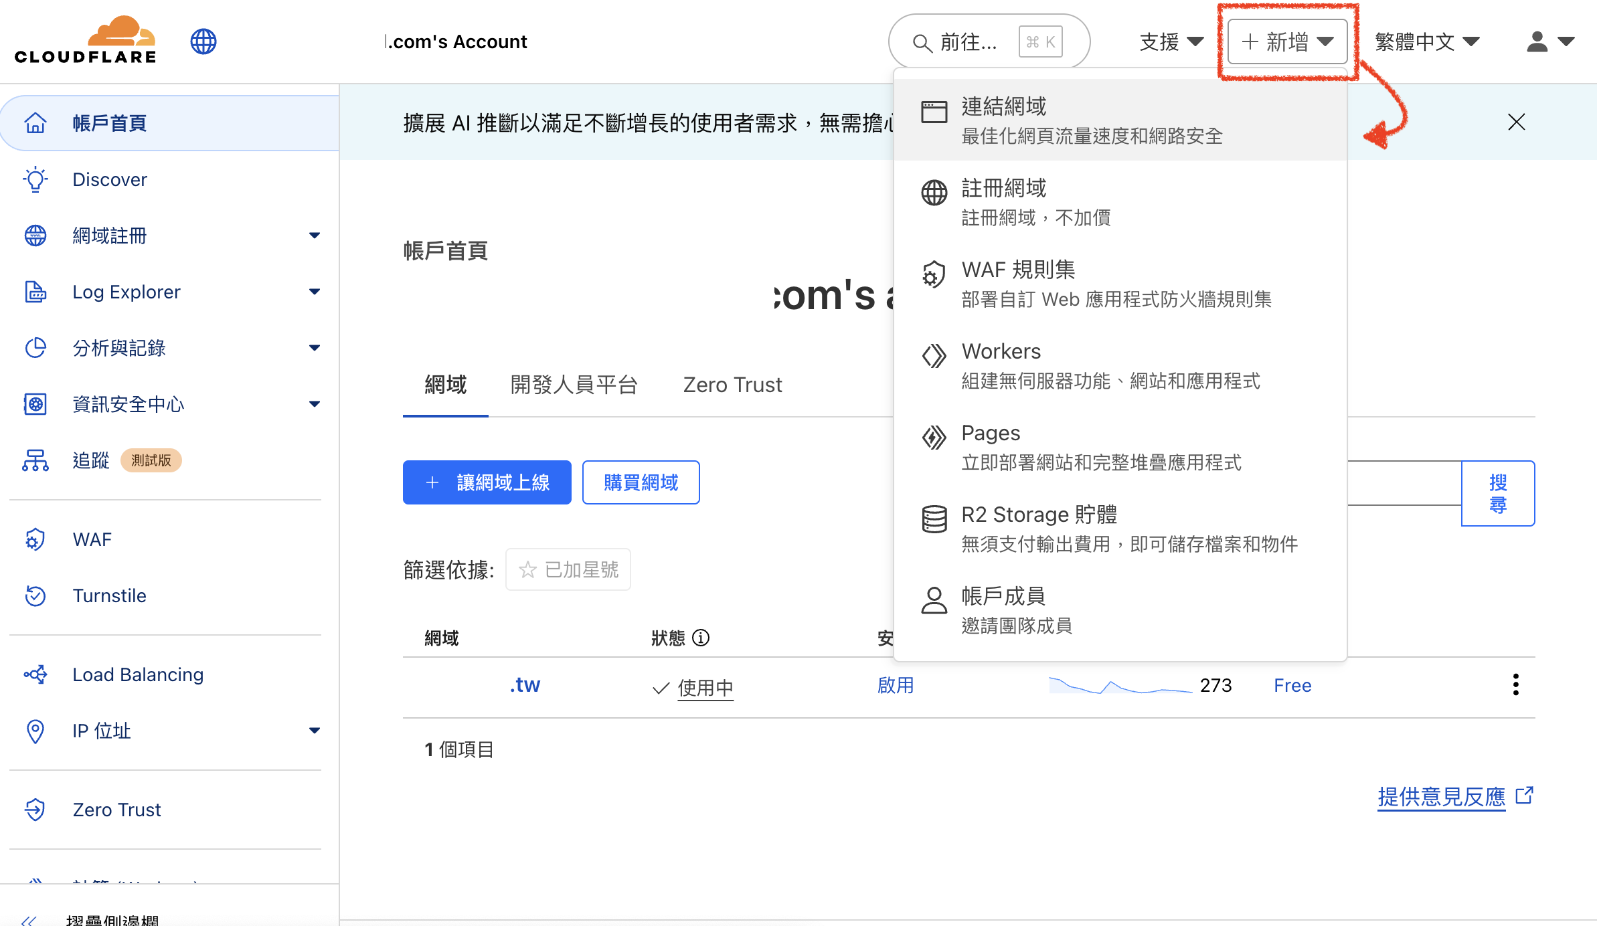Click the 分析與記錄 pie chart icon

tap(35, 348)
